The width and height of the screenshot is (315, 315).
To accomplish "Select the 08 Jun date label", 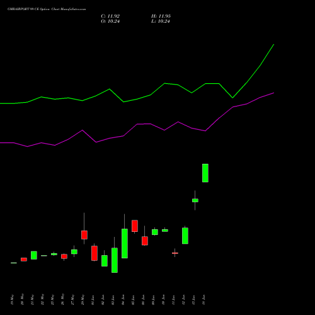I will 143,300.
